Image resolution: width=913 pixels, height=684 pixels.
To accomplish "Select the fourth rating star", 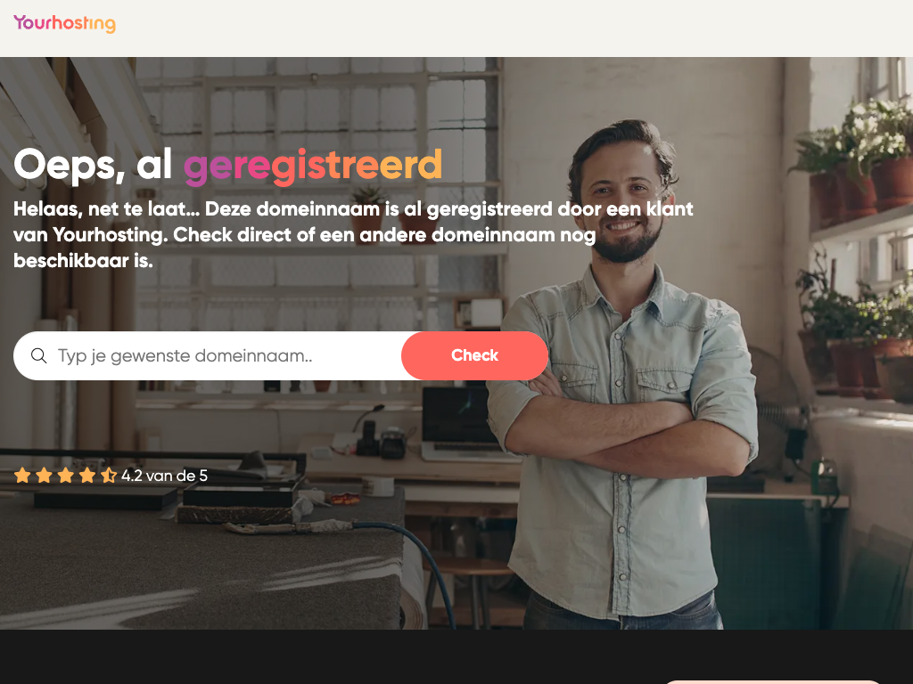I will [x=87, y=476].
